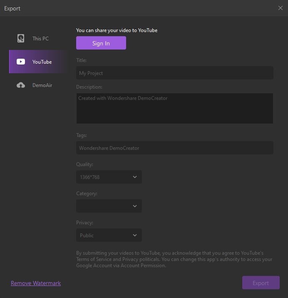Open the DemoAir export tab
288x298 pixels.
(42, 85)
